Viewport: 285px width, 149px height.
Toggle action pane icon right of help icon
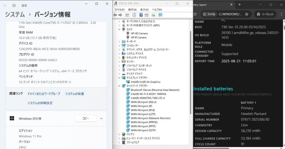point(146,15)
